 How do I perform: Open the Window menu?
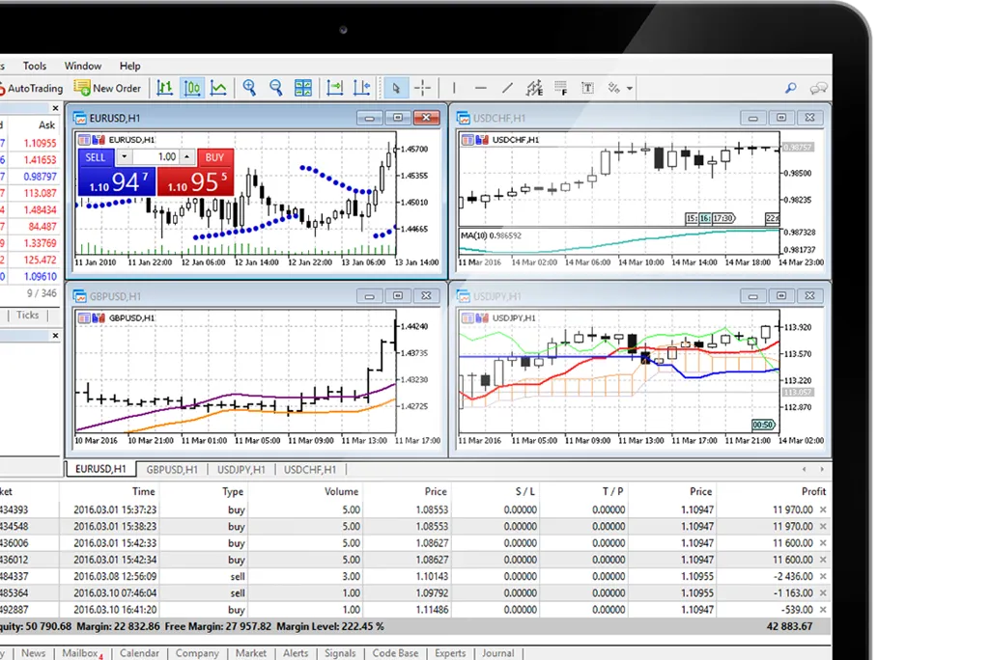pos(83,66)
